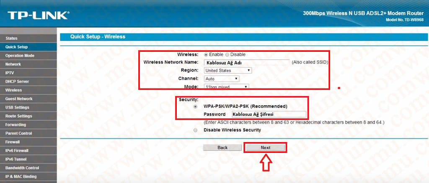Select Guest Network in sidebar
429x183 pixels.
pyautogui.click(x=19, y=99)
